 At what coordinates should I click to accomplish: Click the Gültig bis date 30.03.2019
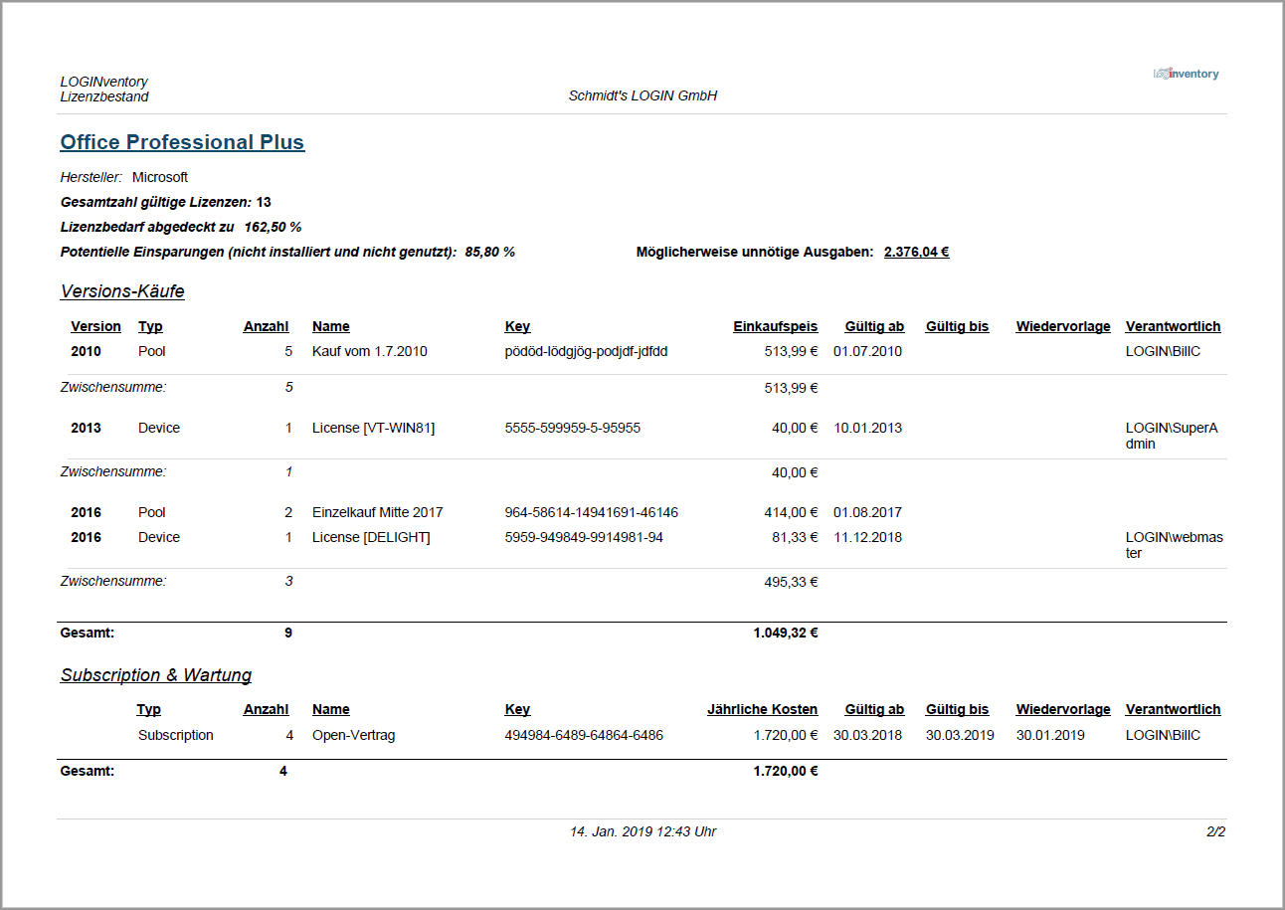(959, 735)
